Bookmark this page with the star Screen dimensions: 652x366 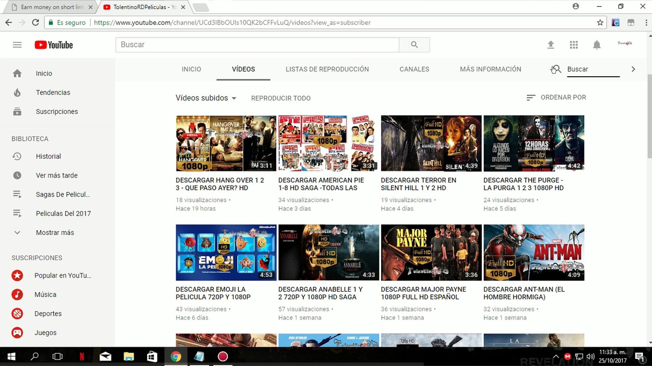point(600,22)
